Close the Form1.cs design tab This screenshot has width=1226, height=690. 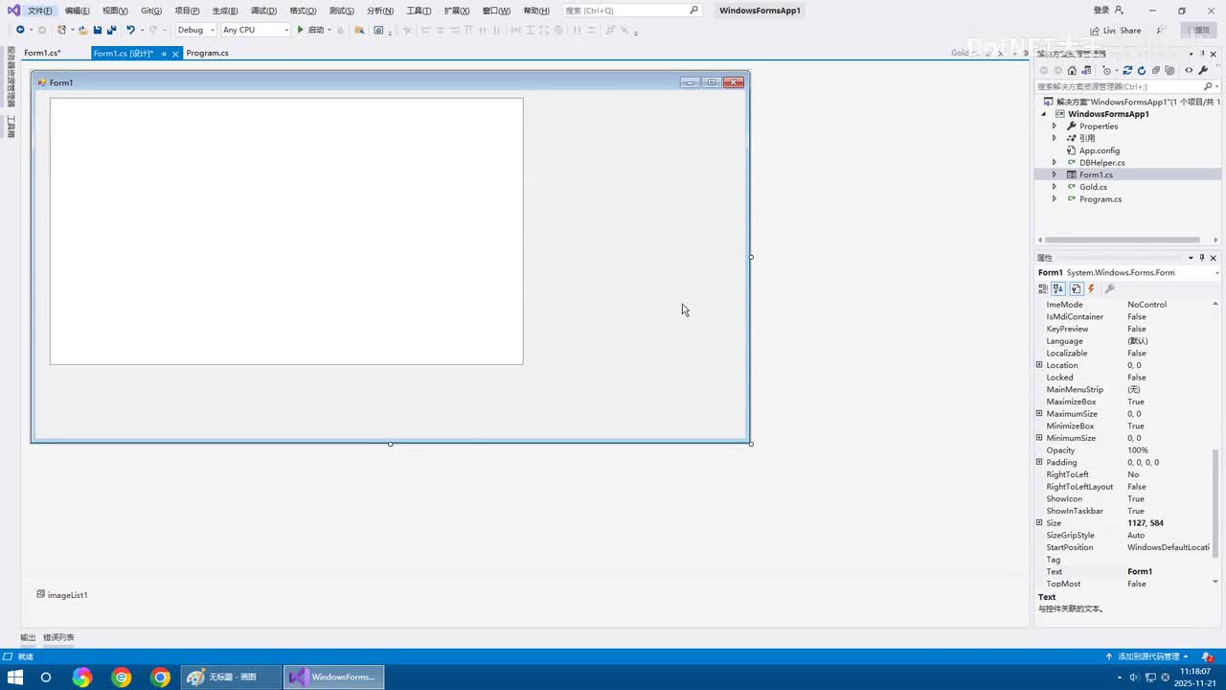coord(175,54)
